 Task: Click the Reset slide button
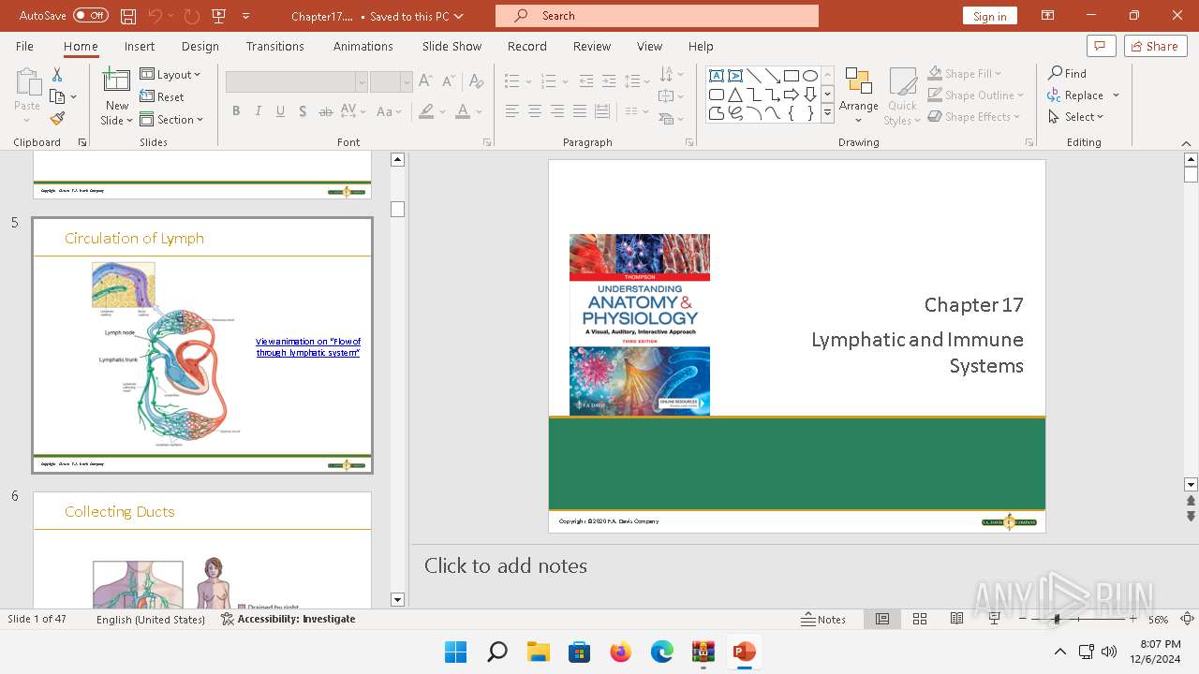coord(162,96)
